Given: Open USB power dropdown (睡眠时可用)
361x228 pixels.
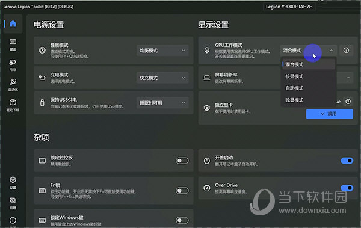Looking at the screenshot, I should [x=162, y=103].
